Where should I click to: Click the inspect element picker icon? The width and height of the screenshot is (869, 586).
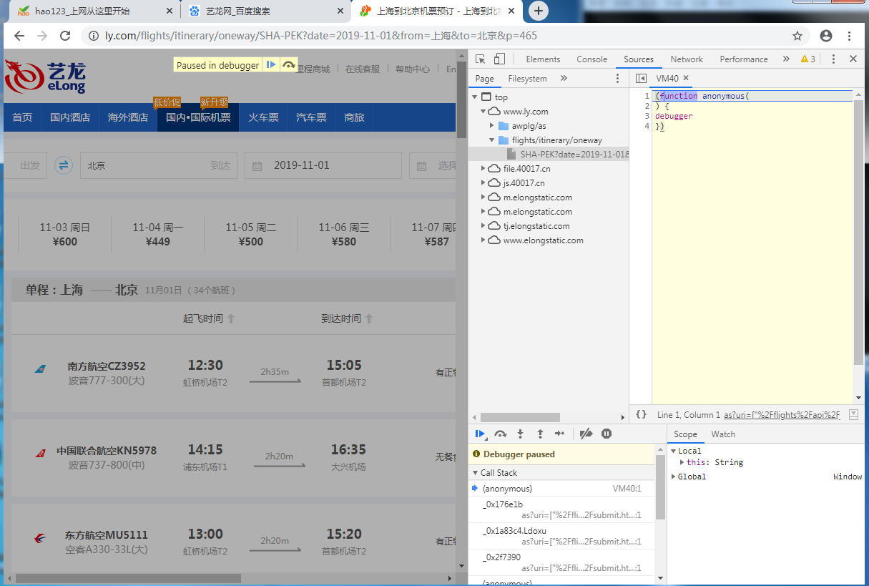[x=481, y=59]
